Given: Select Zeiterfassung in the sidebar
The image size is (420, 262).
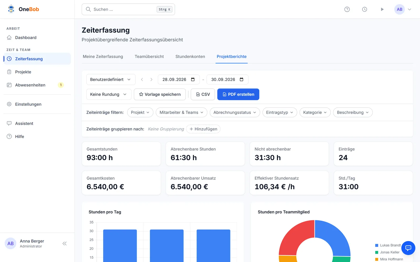Looking at the screenshot, I should [x=37, y=59].
